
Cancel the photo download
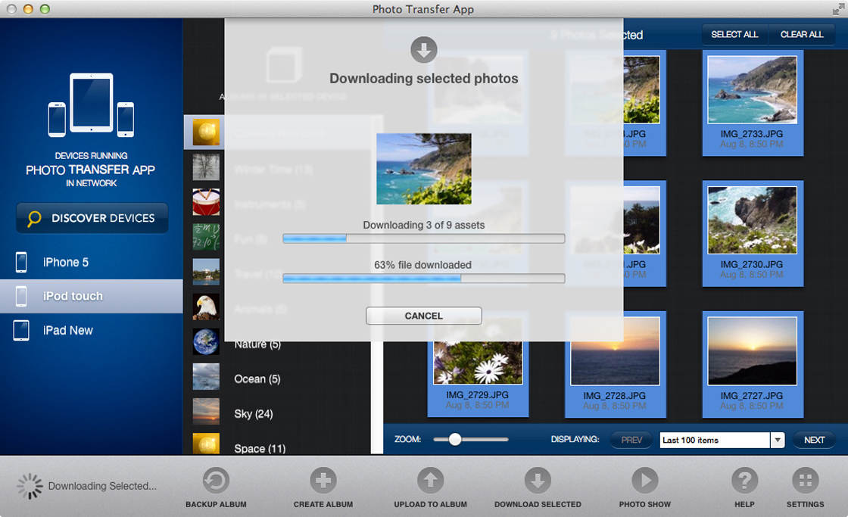click(x=423, y=316)
